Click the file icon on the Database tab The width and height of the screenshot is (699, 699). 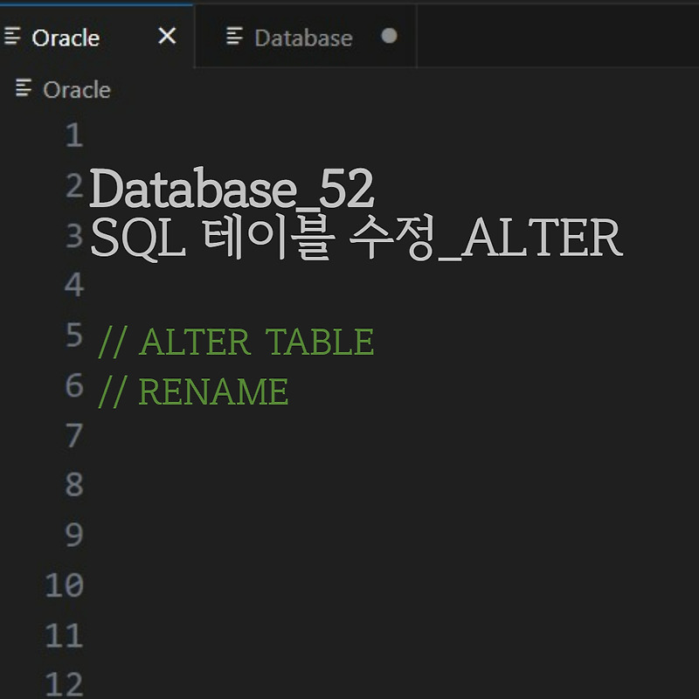tap(234, 37)
